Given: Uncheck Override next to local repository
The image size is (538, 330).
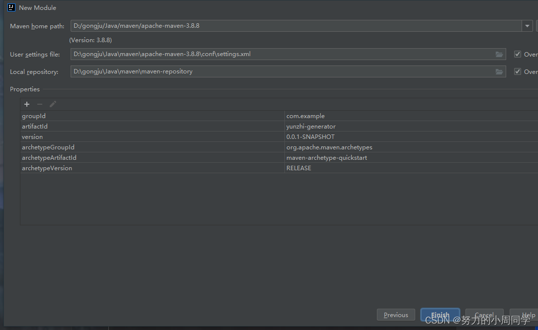Looking at the screenshot, I should (518, 71).
